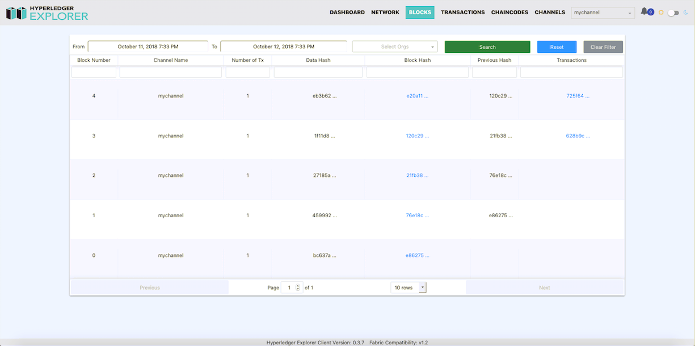
Task: Focus the Channel Name filter box
Action: 171,73
